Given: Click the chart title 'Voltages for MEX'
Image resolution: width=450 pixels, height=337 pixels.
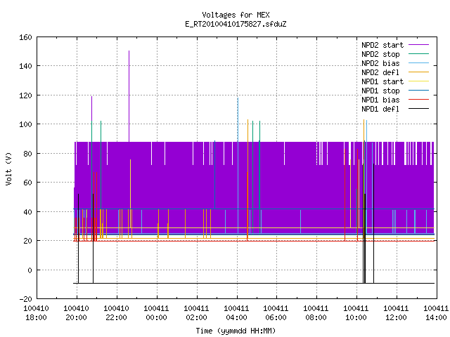Looking at the screenshot, I should point(236,15).
